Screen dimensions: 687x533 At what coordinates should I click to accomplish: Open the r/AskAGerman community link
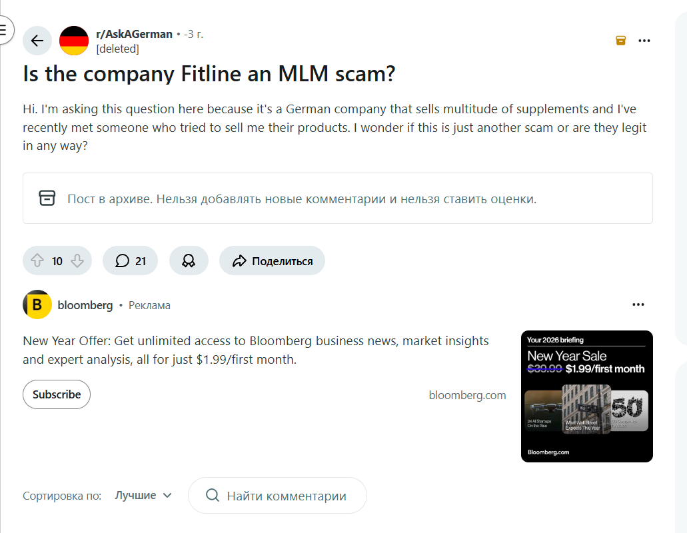pos(134,34)
